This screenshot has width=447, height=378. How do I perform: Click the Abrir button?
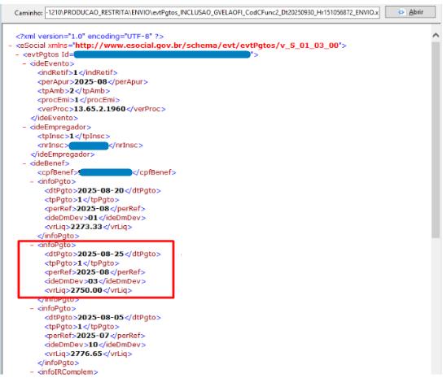410,12
